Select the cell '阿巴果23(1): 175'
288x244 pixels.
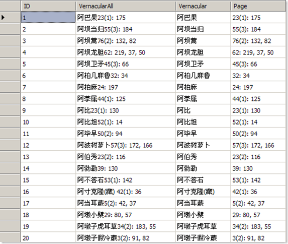click(x=126, y=18)
